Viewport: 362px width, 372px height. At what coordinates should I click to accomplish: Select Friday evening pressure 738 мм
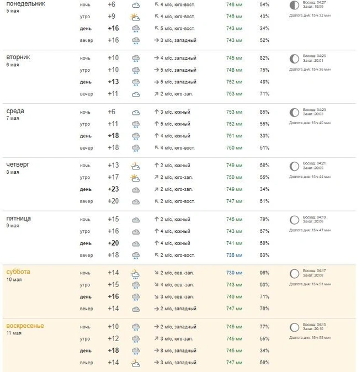(x=234, y=255)
